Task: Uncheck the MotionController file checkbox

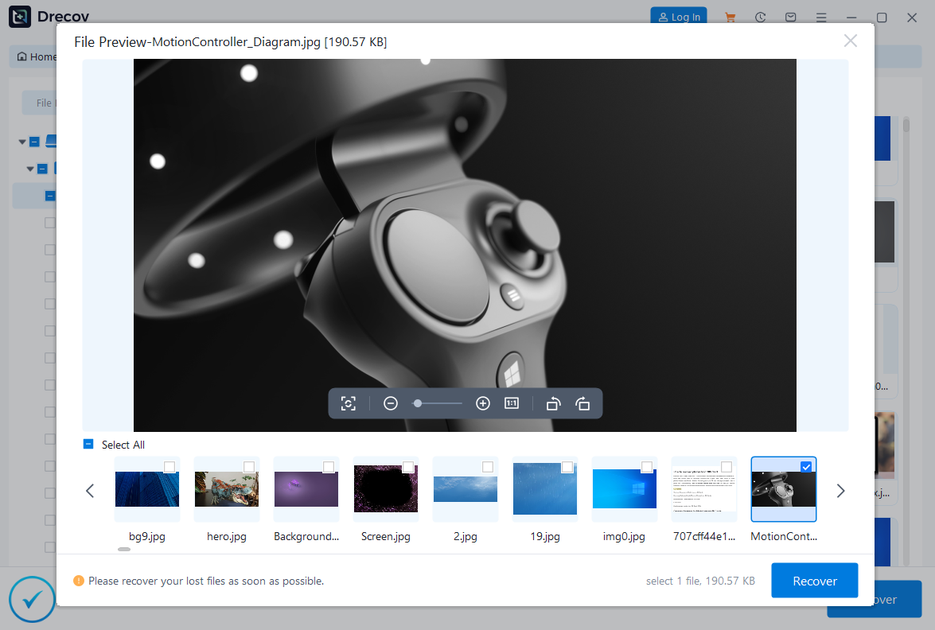Action: [x=806, y=467]
